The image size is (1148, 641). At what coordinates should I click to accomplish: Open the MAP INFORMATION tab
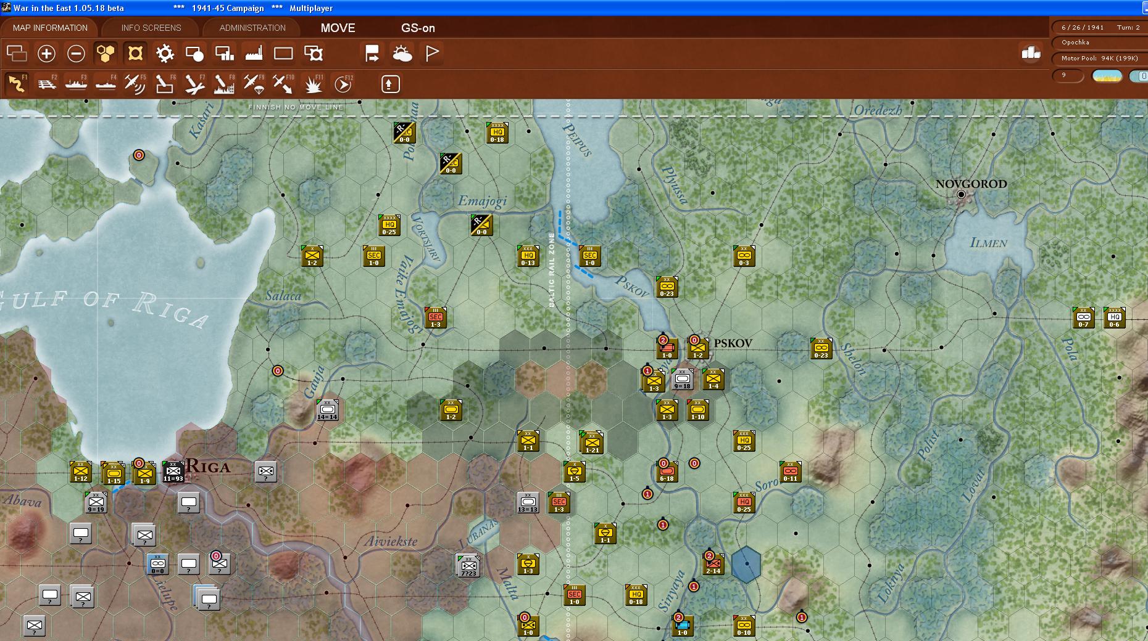(x=50, y=28)
